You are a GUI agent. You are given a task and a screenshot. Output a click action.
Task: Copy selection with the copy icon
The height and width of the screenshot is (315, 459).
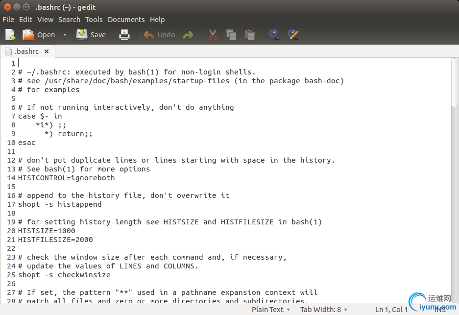click(x=231, y=35)
